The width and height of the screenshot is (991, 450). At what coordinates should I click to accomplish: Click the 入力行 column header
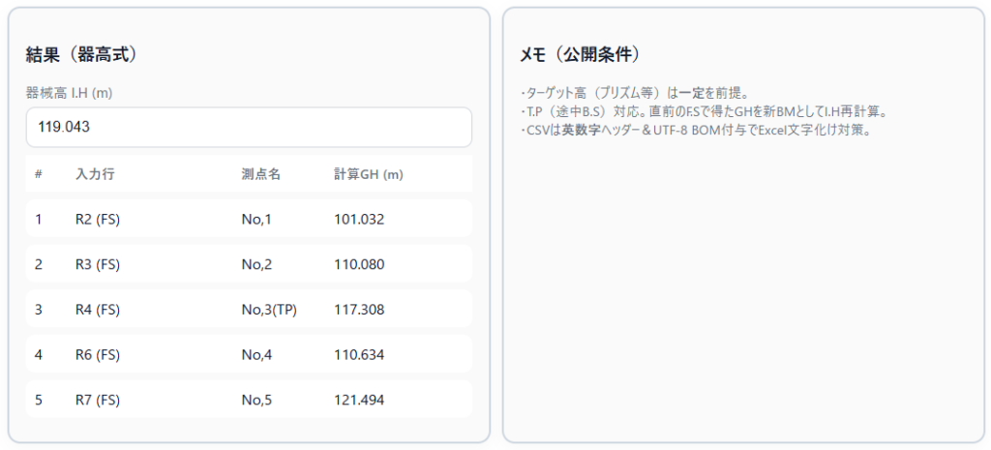95,174
